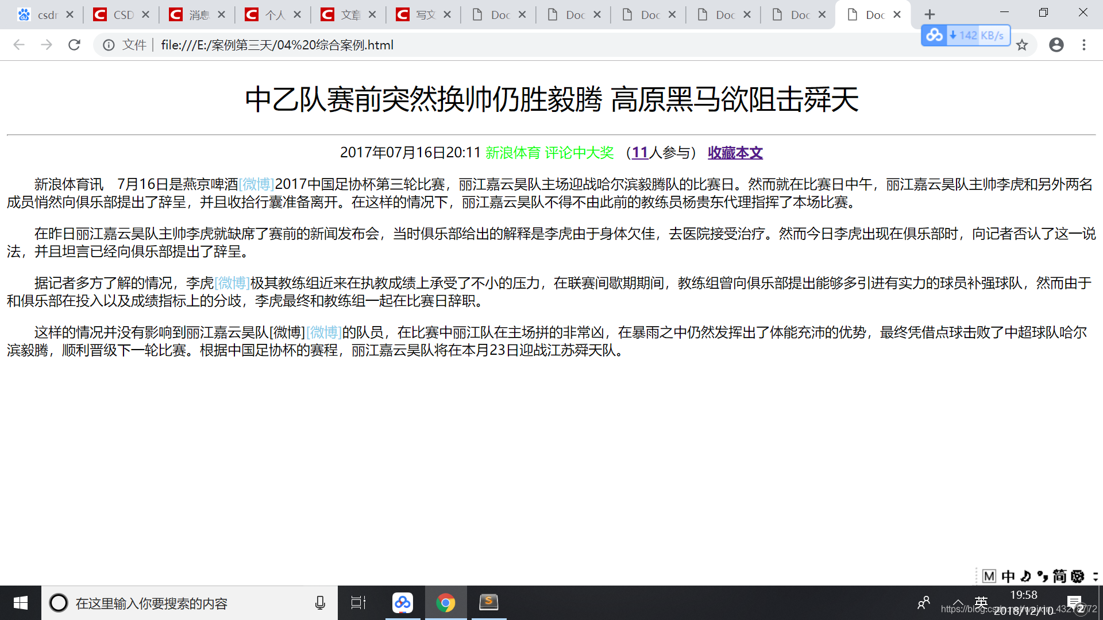This screenshot has height=620, width=1103.
Task: Click the Cortana circle icon
Action: pyautogui.click(x=59, y=603)
